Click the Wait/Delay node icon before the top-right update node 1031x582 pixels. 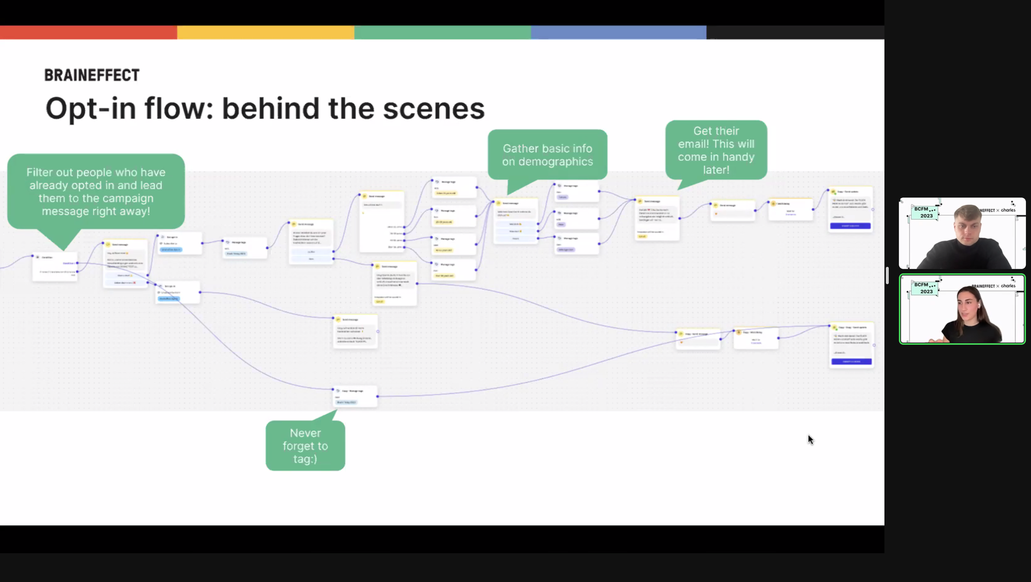[x=773, y=204]
